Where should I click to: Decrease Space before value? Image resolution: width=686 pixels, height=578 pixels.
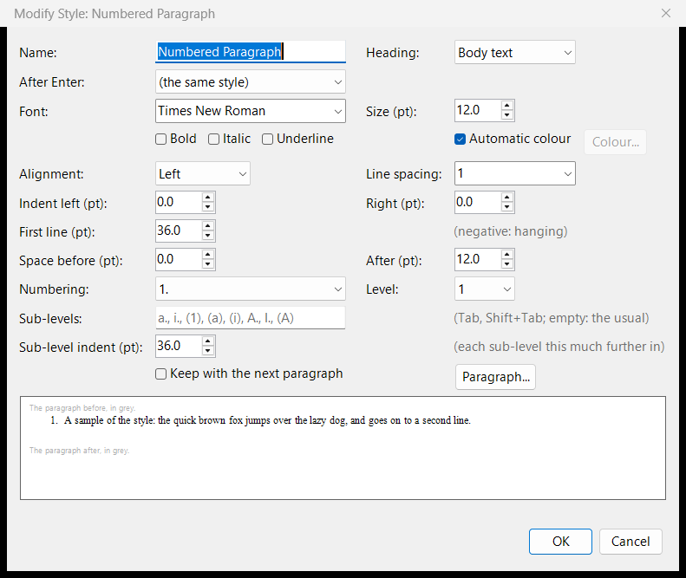click(208, 264)
